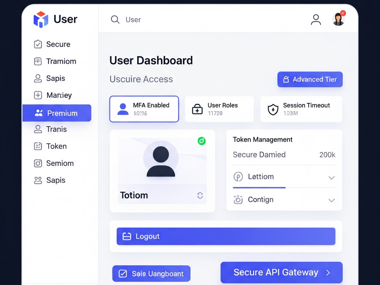Click the Session Timeout shield icon
The height and width of the screenshot is (285, 380).
[273, 109]
